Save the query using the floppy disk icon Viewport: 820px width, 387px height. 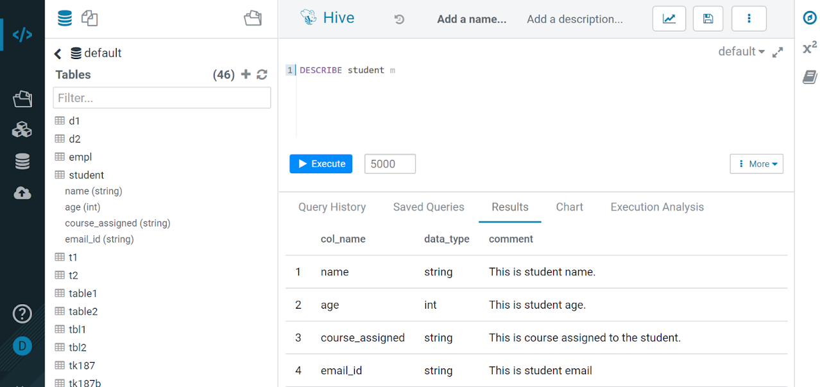click(708, 19)
